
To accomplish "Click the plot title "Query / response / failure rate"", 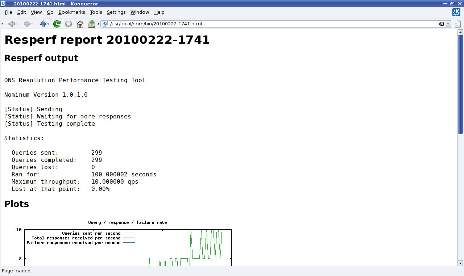I will click(x=128, y=222).
